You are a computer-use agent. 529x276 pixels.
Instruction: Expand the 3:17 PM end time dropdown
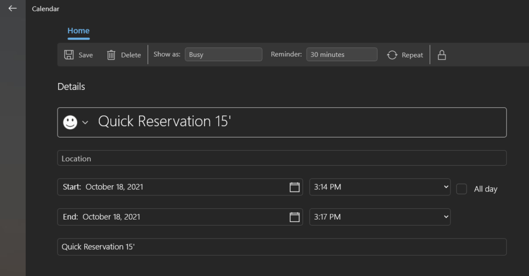(x=380, y=217)
